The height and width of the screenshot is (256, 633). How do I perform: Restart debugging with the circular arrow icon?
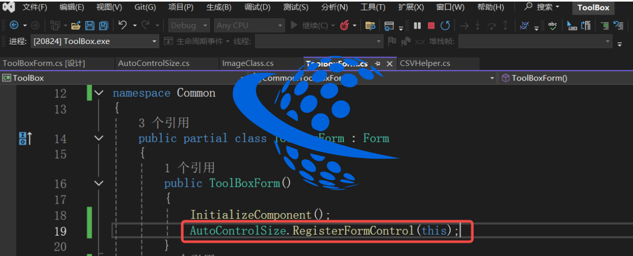tap(445, 25)
